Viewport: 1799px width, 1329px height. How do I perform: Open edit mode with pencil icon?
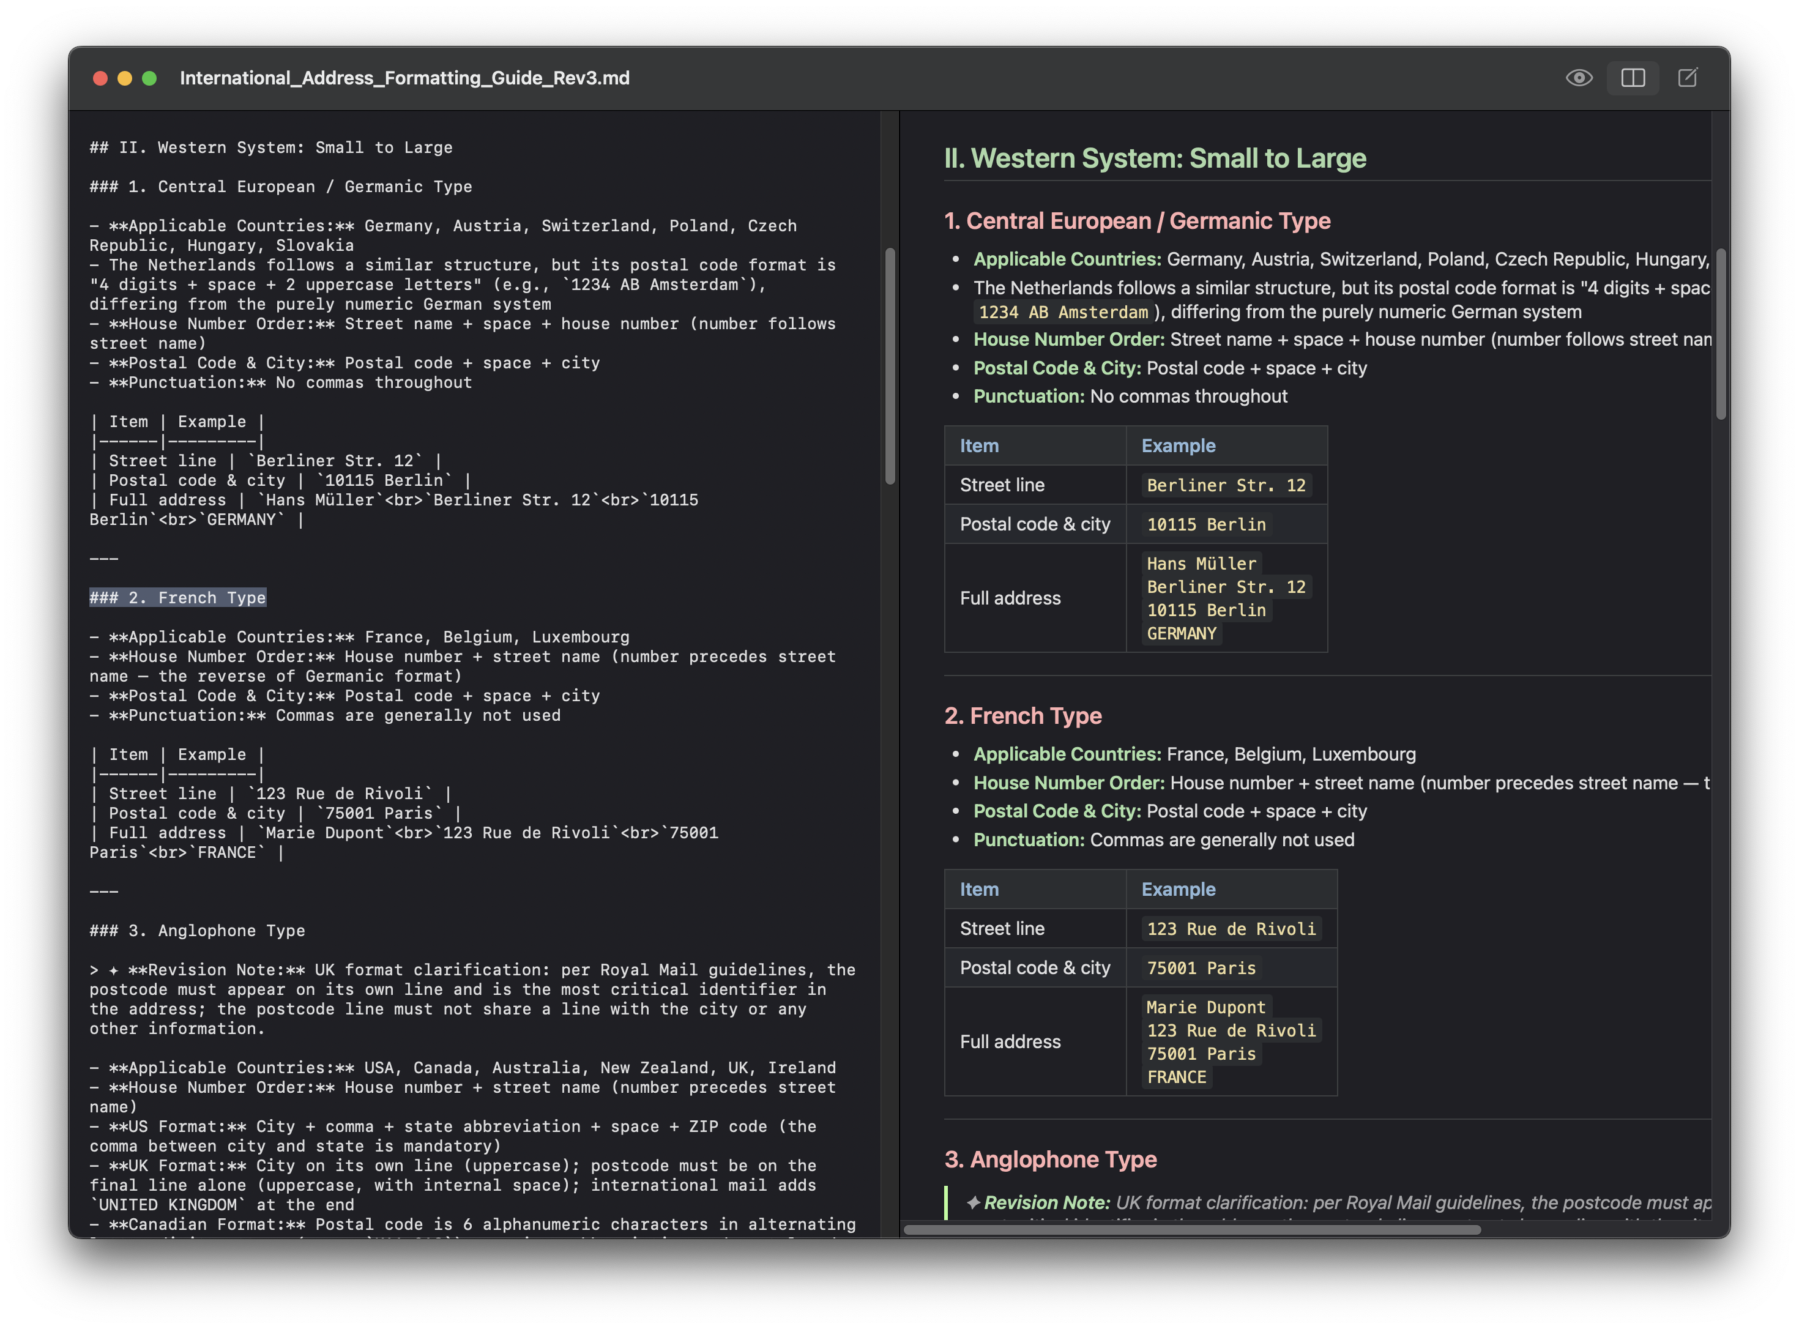coord(1687,78)
